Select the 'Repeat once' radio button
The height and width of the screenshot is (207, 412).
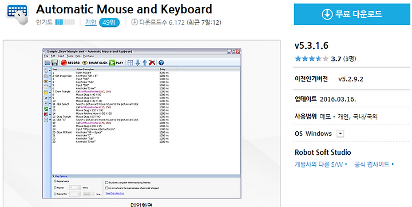tap(55, 181)
